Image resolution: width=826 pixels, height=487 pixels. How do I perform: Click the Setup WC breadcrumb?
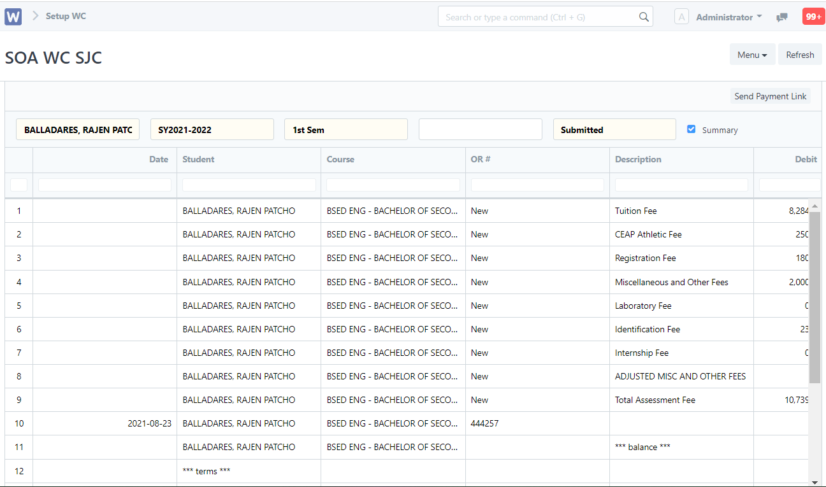click(x=66, y=16)
